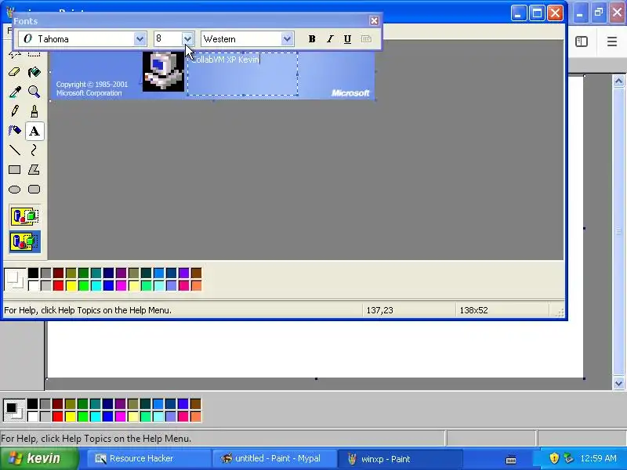Pick dark red in the background Paint palette

point(57,403)
